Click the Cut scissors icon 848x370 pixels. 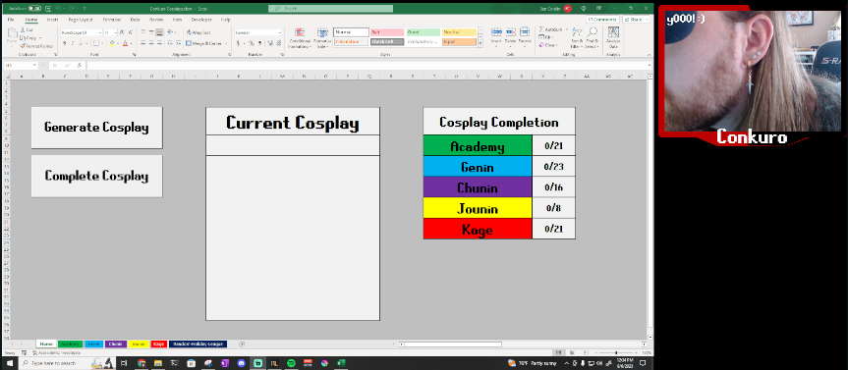pyautogui.click(x=23, y=30)
